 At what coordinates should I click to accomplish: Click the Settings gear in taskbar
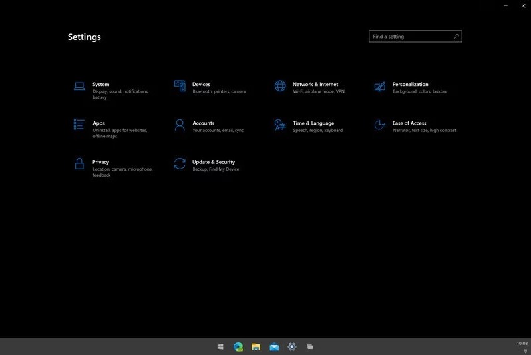pos(292,347)
